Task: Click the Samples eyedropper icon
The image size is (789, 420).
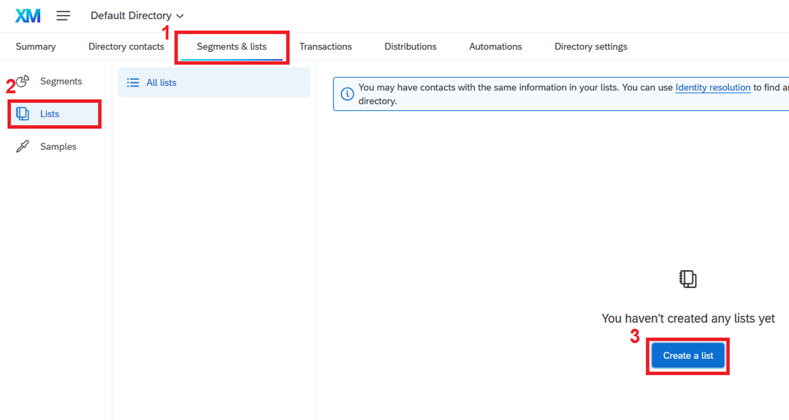Action: tap(23, 146)
